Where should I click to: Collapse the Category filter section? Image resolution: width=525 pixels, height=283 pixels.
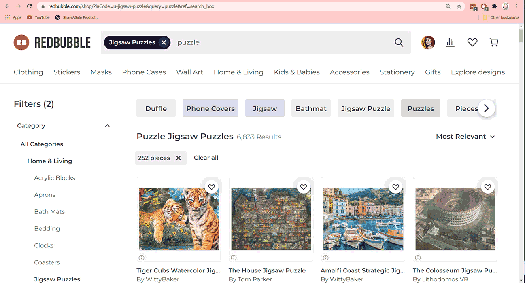coord(107,126)
